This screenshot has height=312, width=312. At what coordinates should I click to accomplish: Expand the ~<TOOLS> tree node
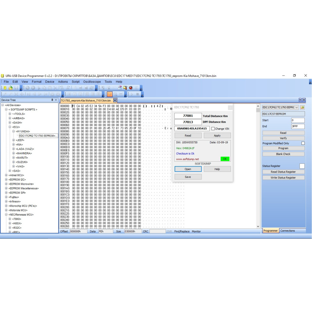point(10,114)
